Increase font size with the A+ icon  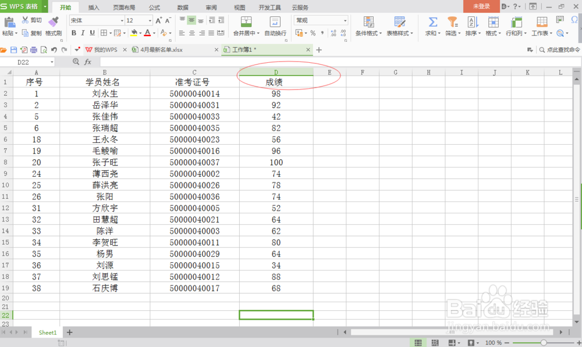pos(159,20)
